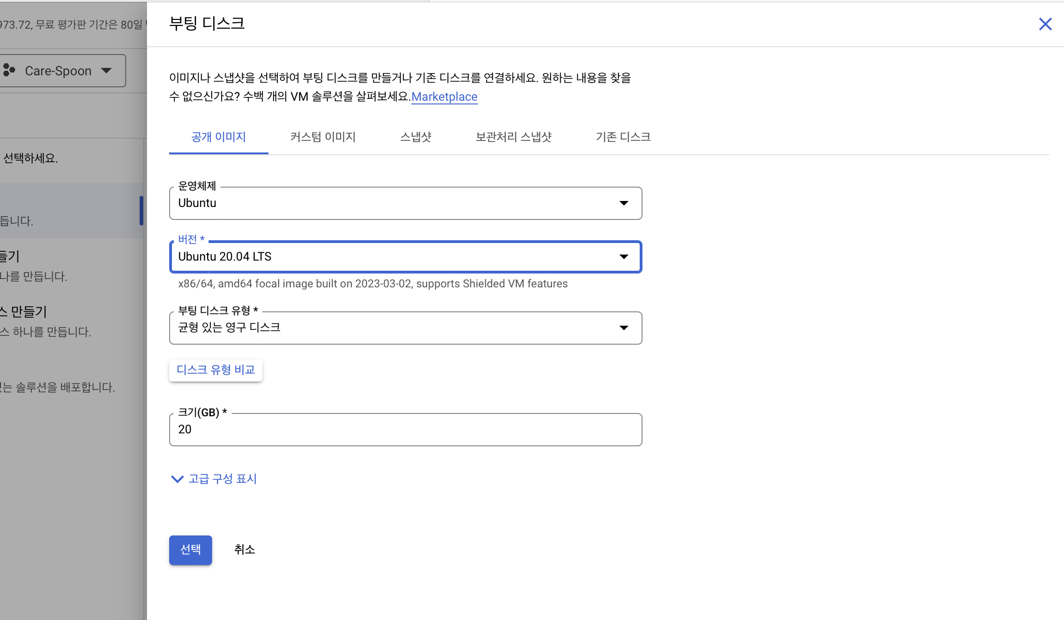This screenshot has width=1064, height=620.
Task: Click the 취소 button
Action: 245,550
